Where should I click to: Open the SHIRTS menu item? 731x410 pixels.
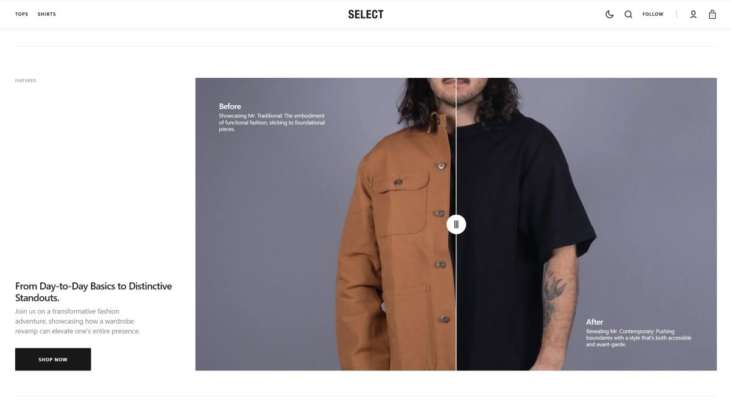[47, 14]
